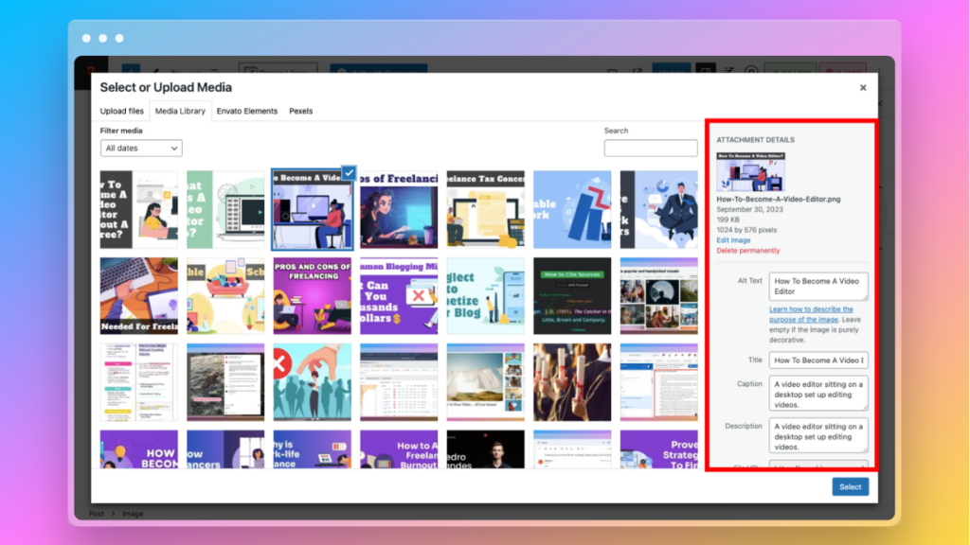Select the meditating businessman on cloud thumbnail

coord(658,209)
